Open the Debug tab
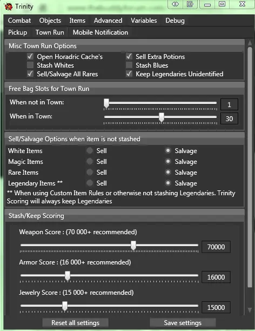255x331 pixels. 175,21
